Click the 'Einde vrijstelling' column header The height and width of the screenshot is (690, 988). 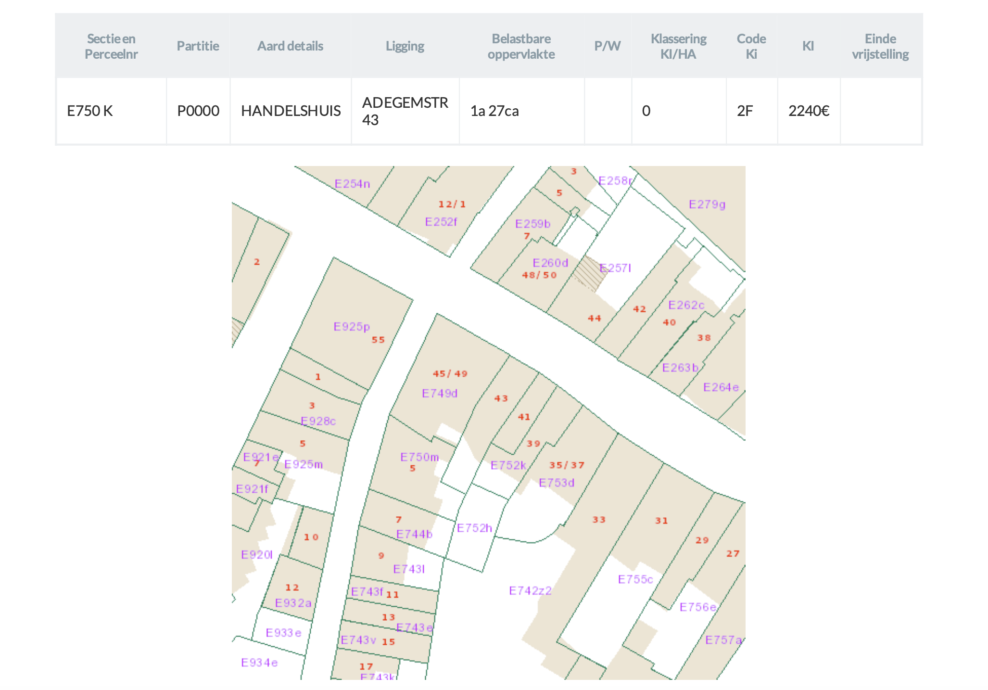tap(880, 46)
